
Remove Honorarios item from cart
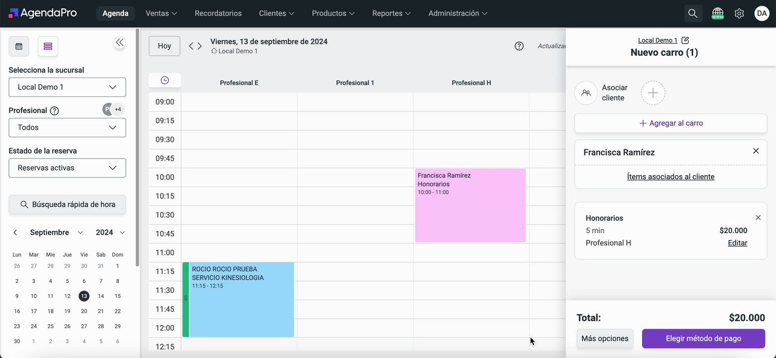(758, 218)
